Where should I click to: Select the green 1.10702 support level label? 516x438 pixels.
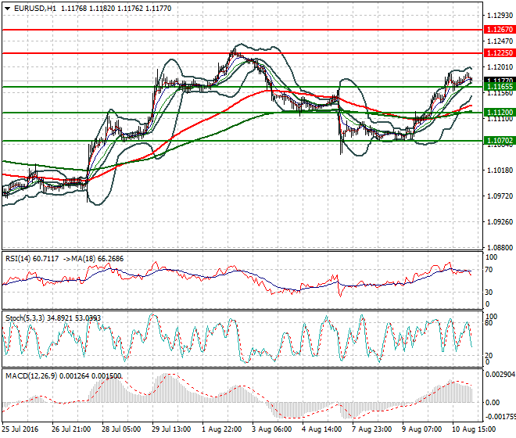coord(500,141)
